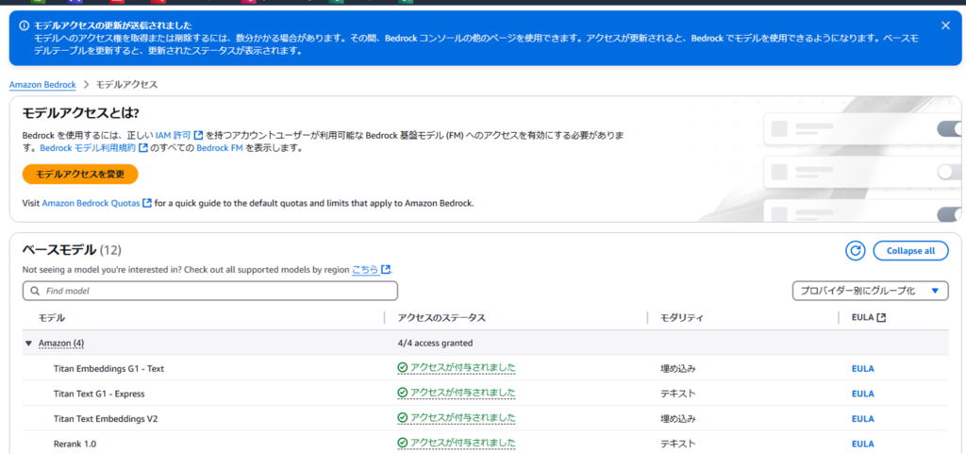Click the external-link icon after Amazon Bedrock Quotas
Viewport: 966px width, 454px height.
(147, 203)
